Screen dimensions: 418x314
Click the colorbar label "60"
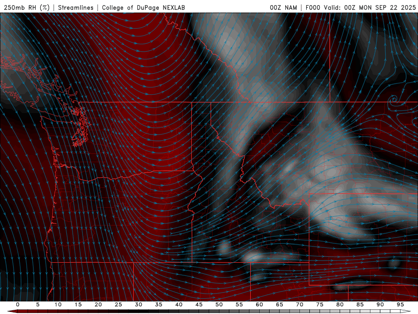pos(259,305)
